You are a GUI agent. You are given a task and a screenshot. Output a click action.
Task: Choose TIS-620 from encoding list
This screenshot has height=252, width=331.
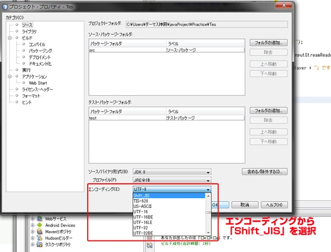point(169,201)
